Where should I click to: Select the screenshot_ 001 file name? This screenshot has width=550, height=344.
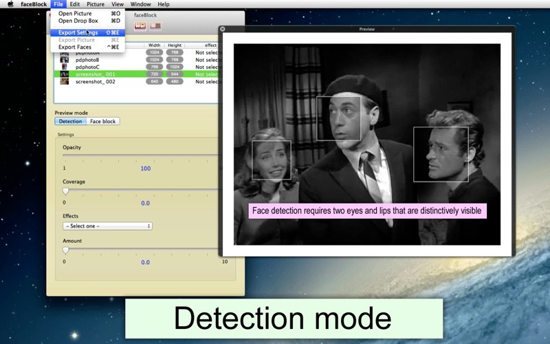pyautogui.click(x=96, y=74)
